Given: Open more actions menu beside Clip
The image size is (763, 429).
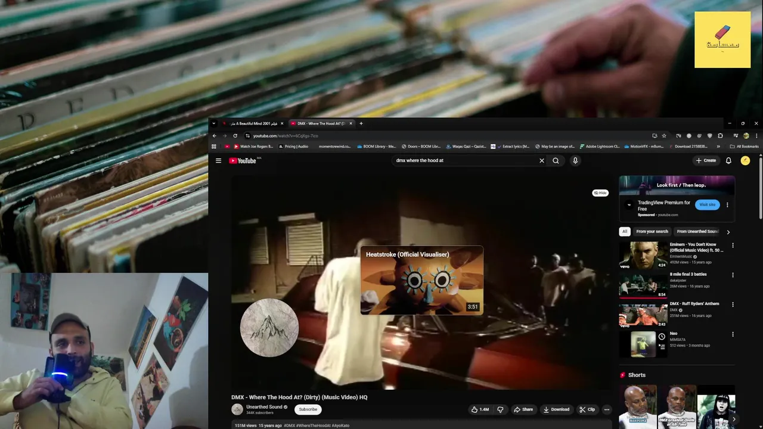Looking at the screenshot, I should pyautogui.click(x=607, y=409).
